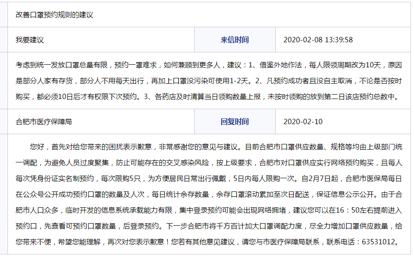
Task: Click the 回复时间 header label
Action: coord(234,122)
